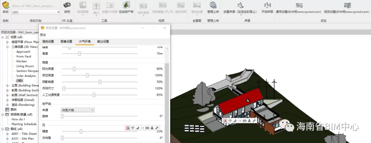
Task: Open the How do I schedule
Action: click(18, 119)
